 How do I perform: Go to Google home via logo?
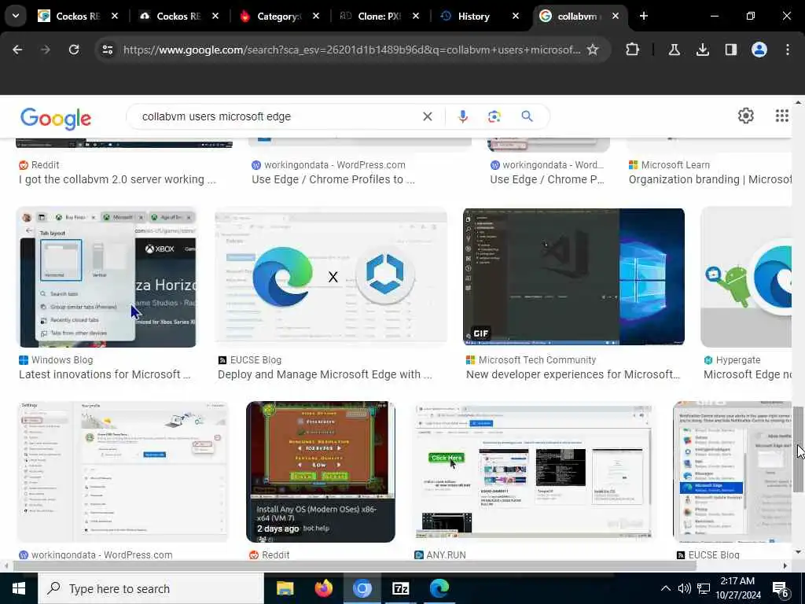pyautogui.click(x=56, y=118)
